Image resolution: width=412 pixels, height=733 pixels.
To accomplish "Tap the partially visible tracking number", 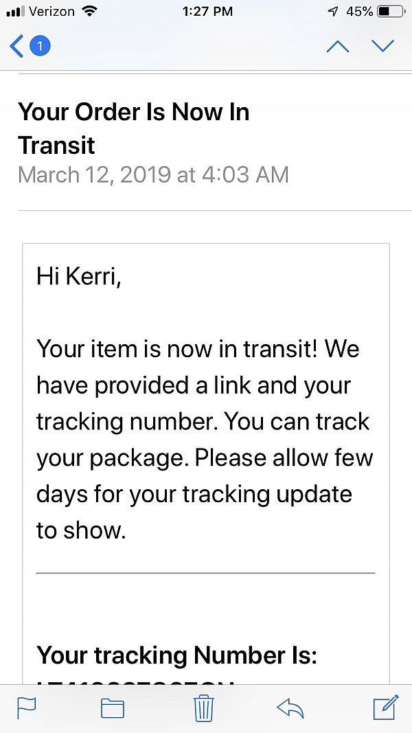I will pyautogui.click(x=135, y=681).
